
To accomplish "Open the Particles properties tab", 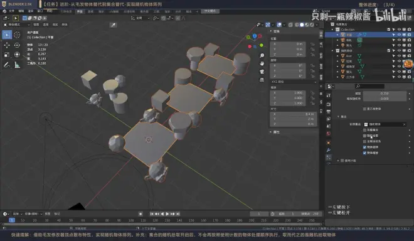I will click(329, 158).
